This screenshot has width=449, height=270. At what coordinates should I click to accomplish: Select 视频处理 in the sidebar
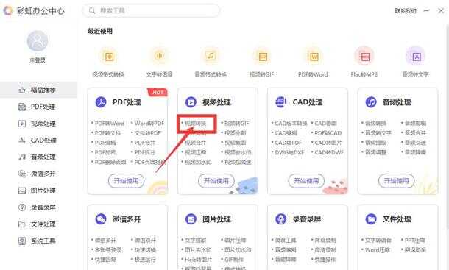click(x=38, y=124)
